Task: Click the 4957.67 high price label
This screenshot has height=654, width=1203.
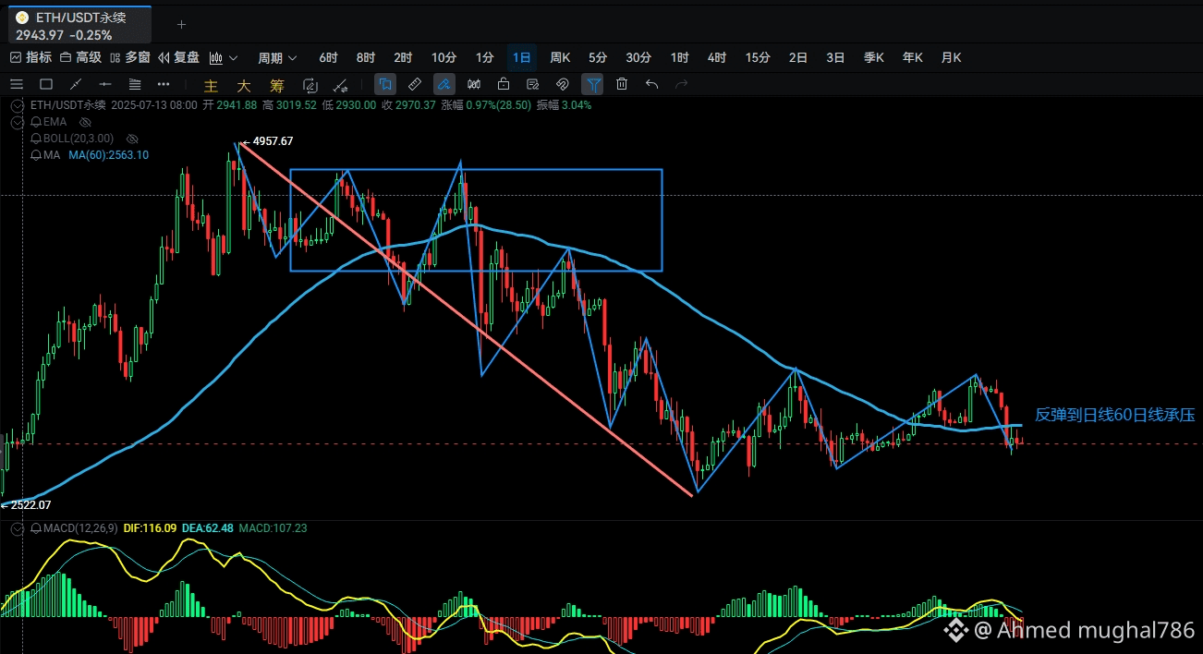Action: (x=273, y=141)
